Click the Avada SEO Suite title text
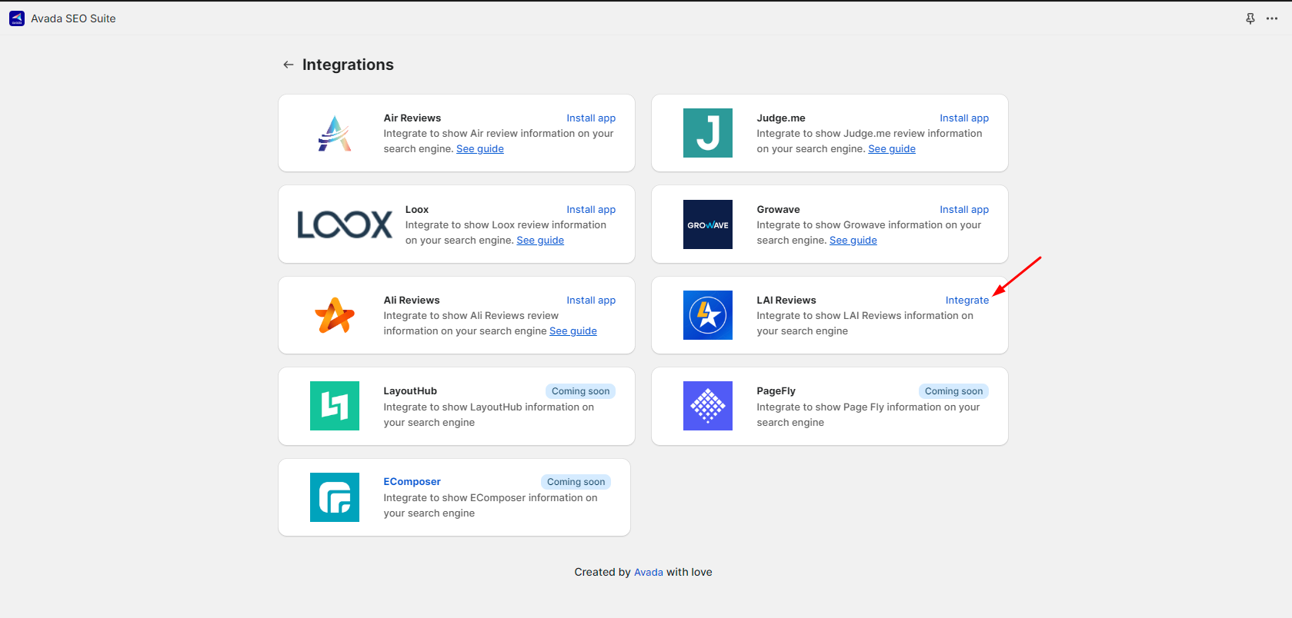The height and width of the screenshot is (618, 1292). [x=73, y=18]
